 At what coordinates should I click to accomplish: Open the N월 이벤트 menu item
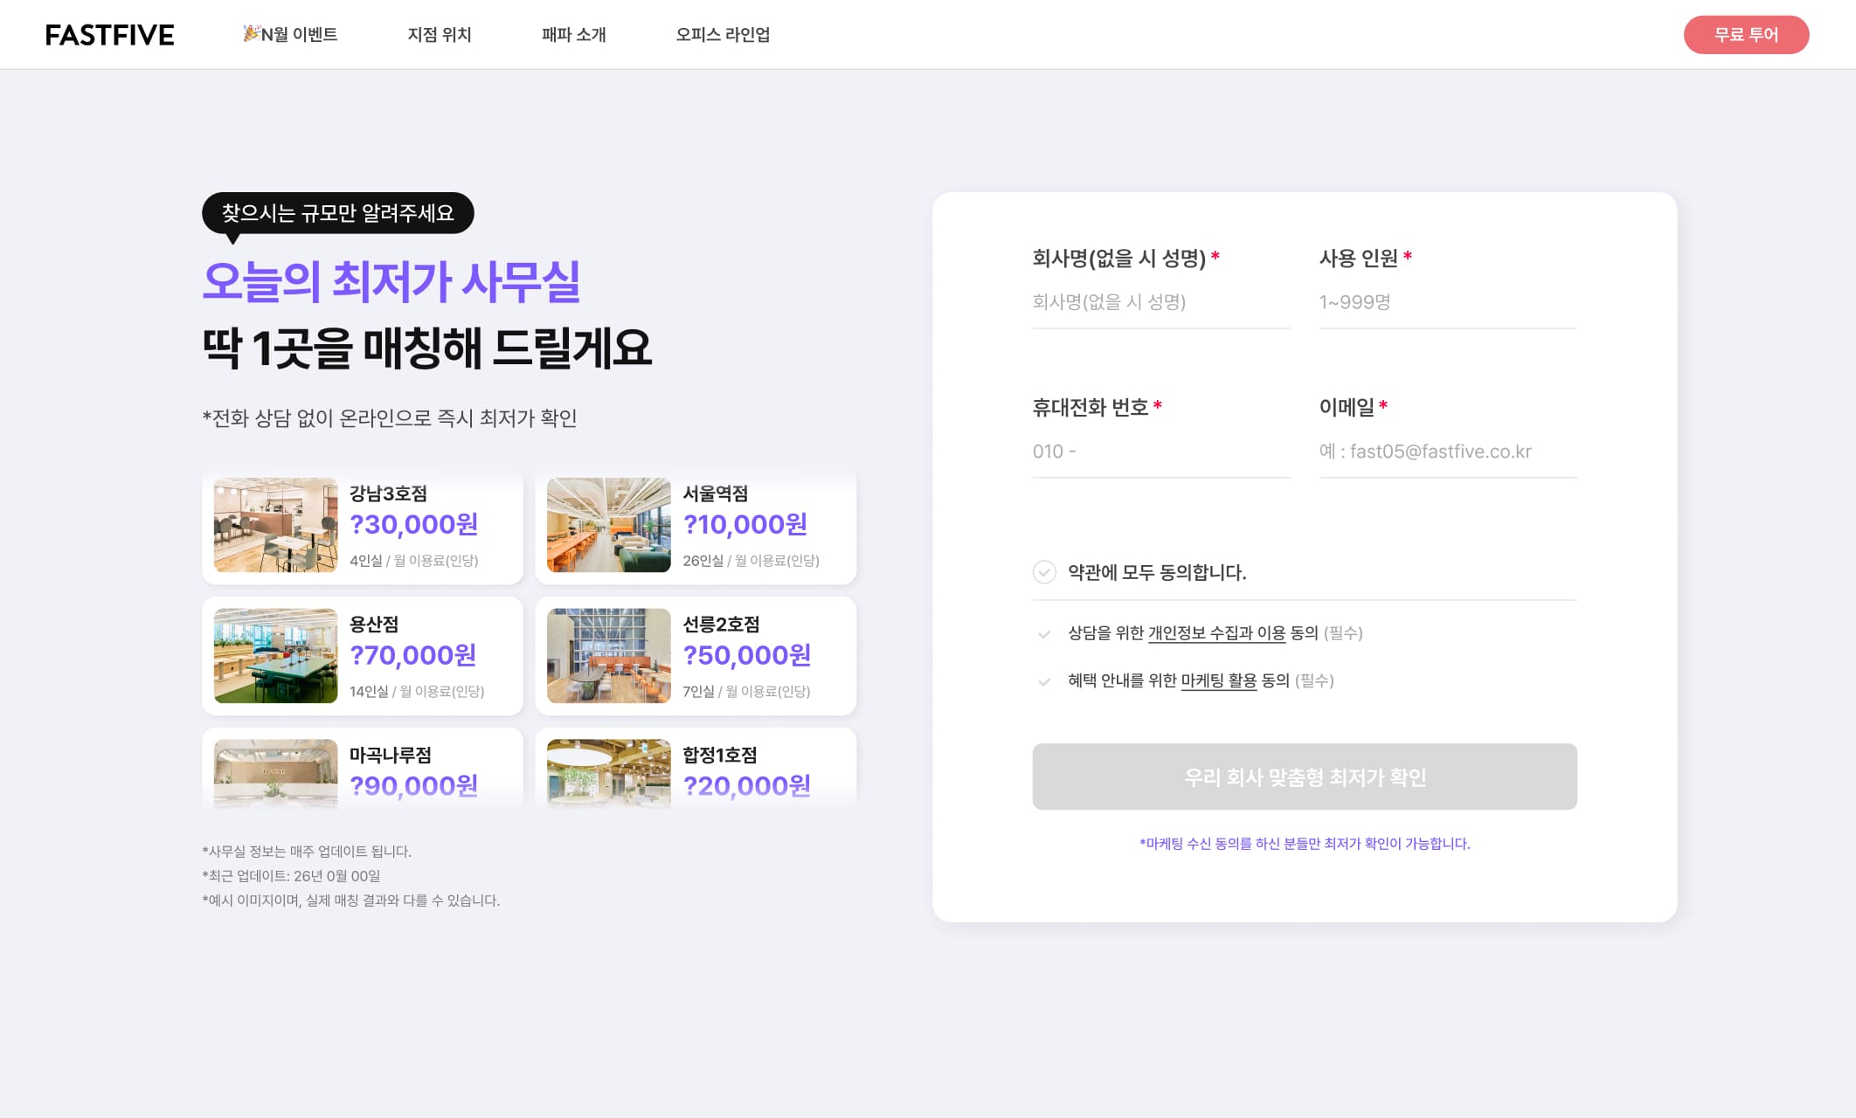click(x=290, y=34)
